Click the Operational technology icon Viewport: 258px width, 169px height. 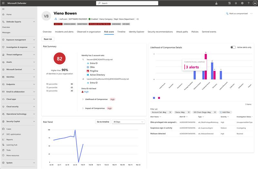tap(3, 114)
